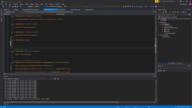Screen dimensions: 192x108
Task: Switch to the CustomActor.cpp tab
Action: point(75,10)
